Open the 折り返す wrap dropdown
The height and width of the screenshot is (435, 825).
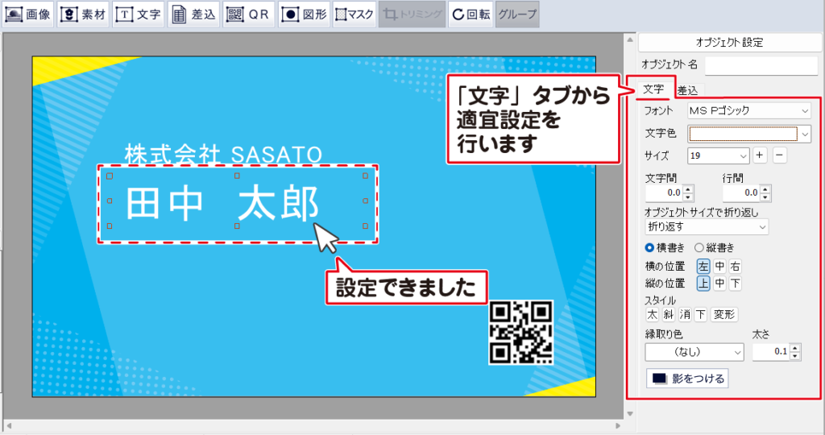[707, 227]
